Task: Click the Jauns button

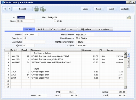Action: click(x=86, y=9)
